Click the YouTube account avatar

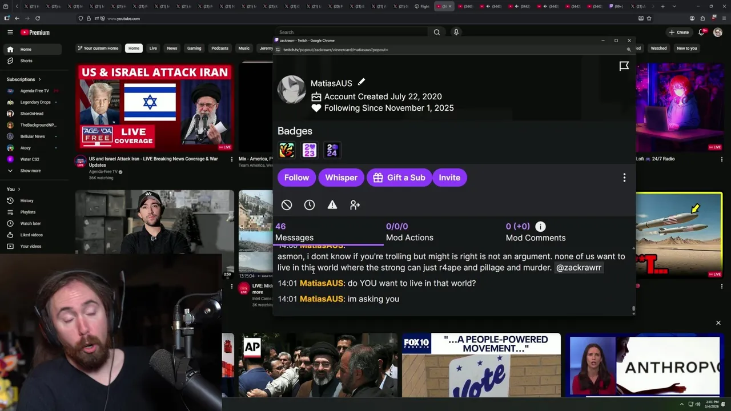[718, 33]
